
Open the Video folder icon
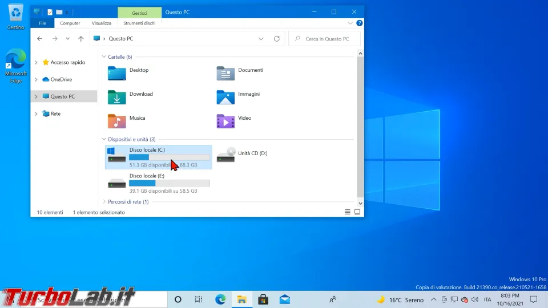coord(225,121)
